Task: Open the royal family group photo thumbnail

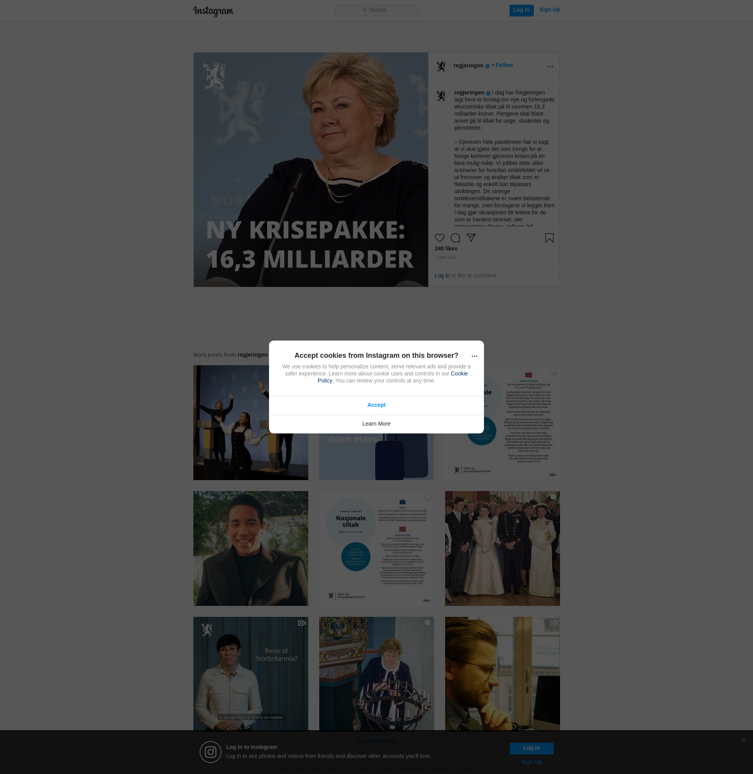Action: 502,548
